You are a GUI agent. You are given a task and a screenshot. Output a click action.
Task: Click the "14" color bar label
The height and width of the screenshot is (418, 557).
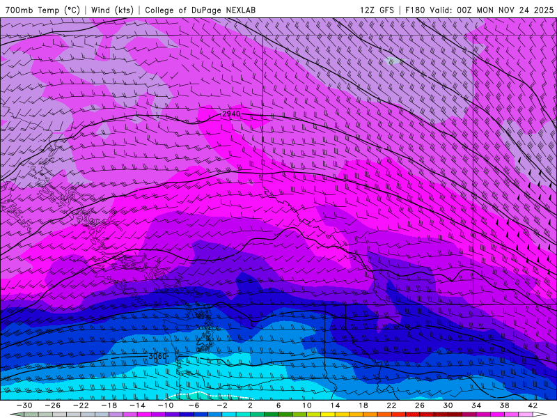[x=335, y=405]
